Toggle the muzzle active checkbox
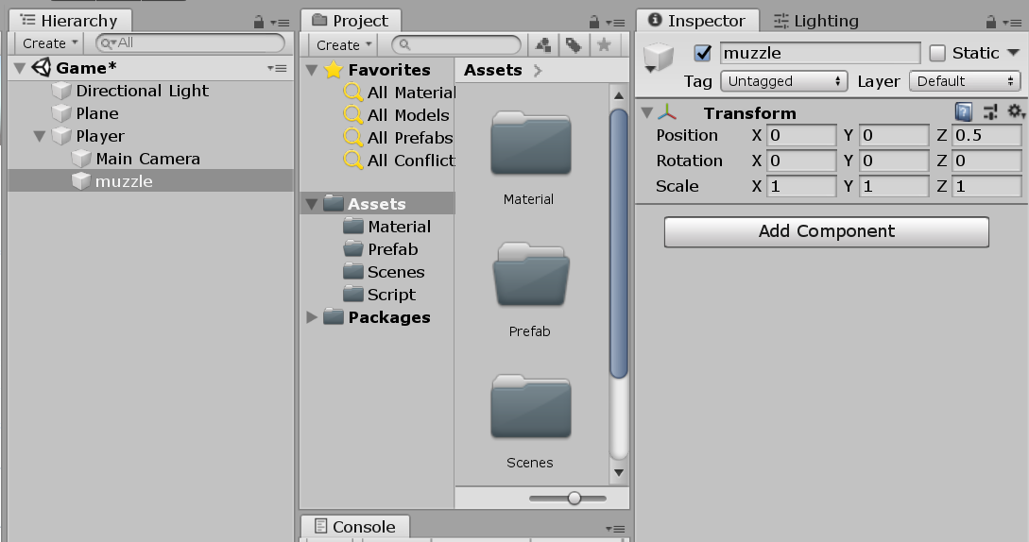 point(702,53)
